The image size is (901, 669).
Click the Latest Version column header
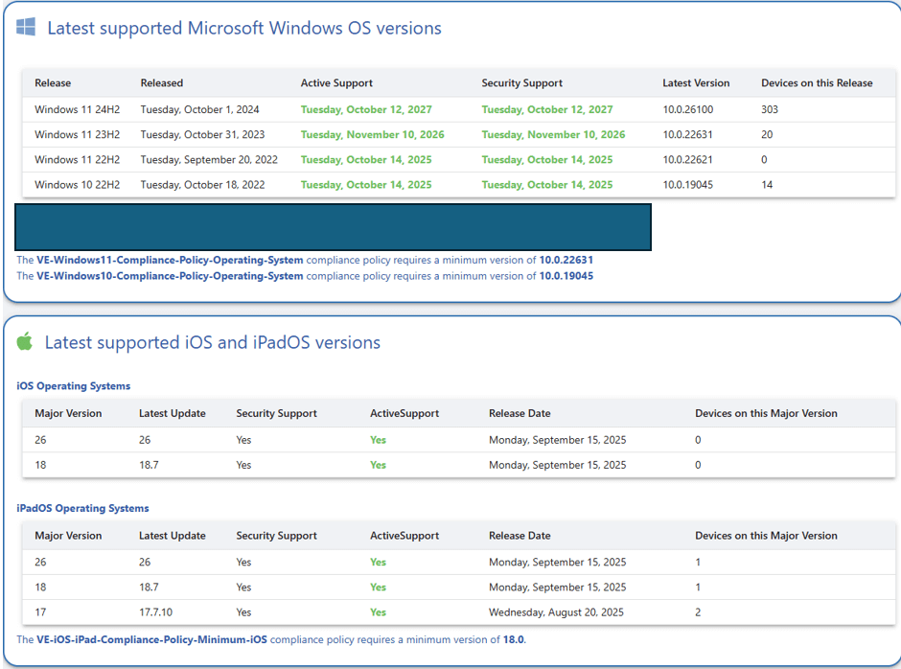[695, 83]
